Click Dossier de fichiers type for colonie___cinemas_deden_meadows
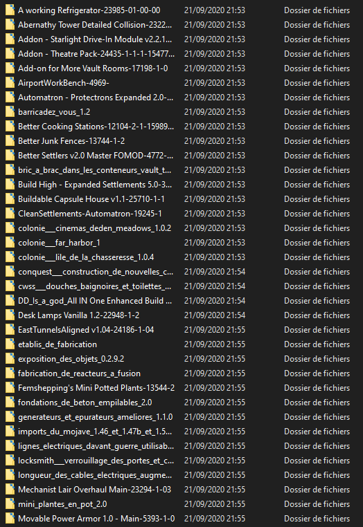363x527 pixels. coord(317,228)
